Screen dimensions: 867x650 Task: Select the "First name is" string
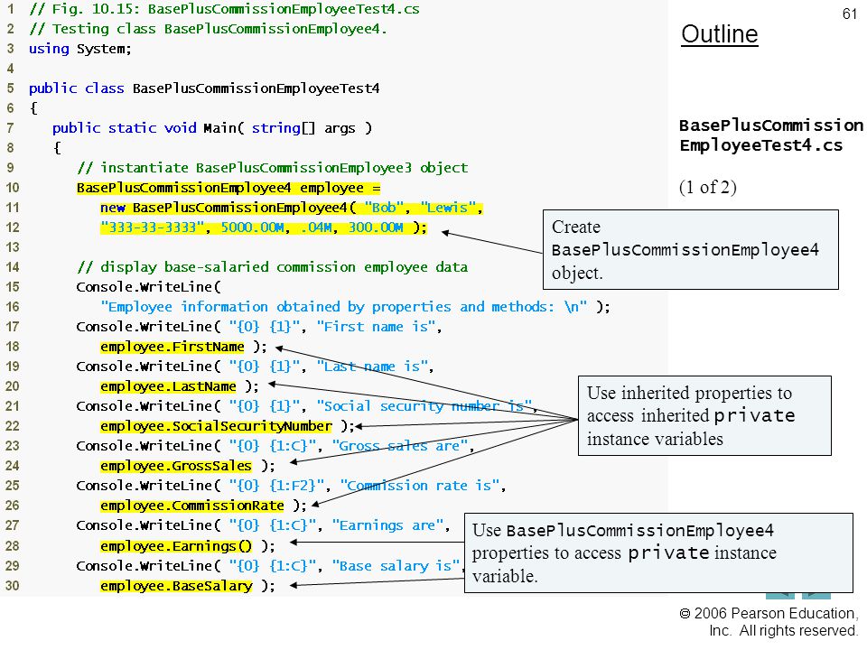[x=376, y=327]
